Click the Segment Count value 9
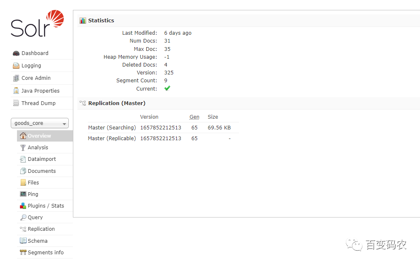The image size is (420, 263). [x=166, y=81]
